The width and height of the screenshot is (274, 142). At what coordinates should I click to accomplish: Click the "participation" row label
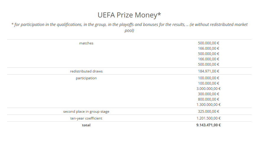coord(86,78)
